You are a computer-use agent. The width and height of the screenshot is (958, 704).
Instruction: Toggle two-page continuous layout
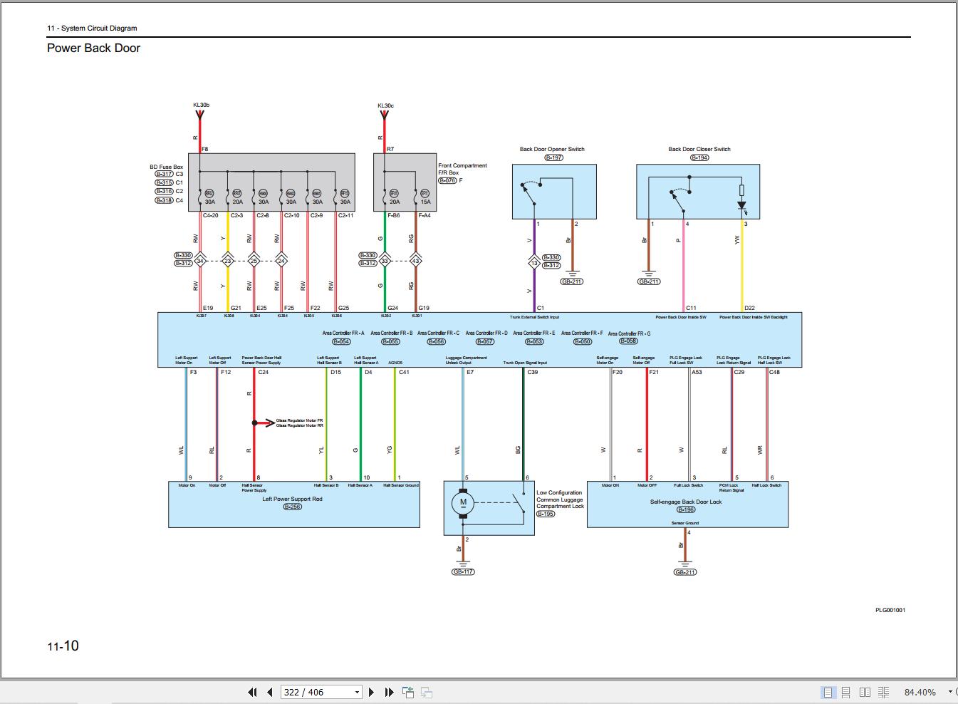(x=884, y=692)
